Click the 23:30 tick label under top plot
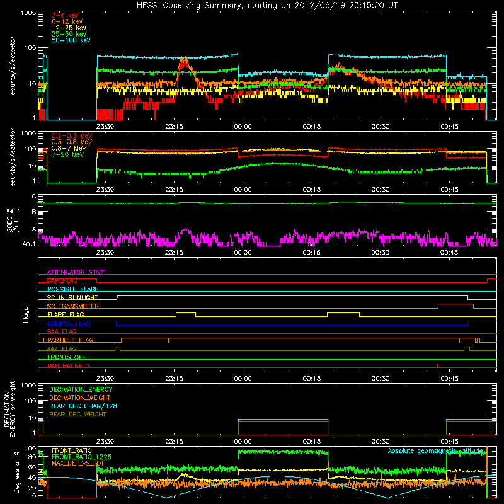504x504 pixels. coord(105,127)
